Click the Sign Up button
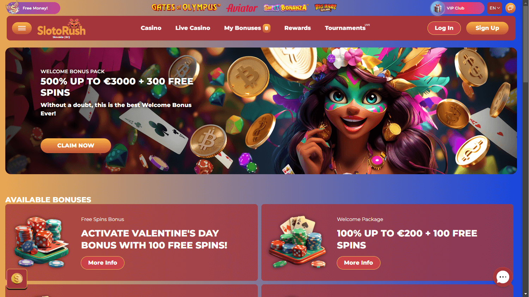The image size is (529, 297). click(487, 28)
